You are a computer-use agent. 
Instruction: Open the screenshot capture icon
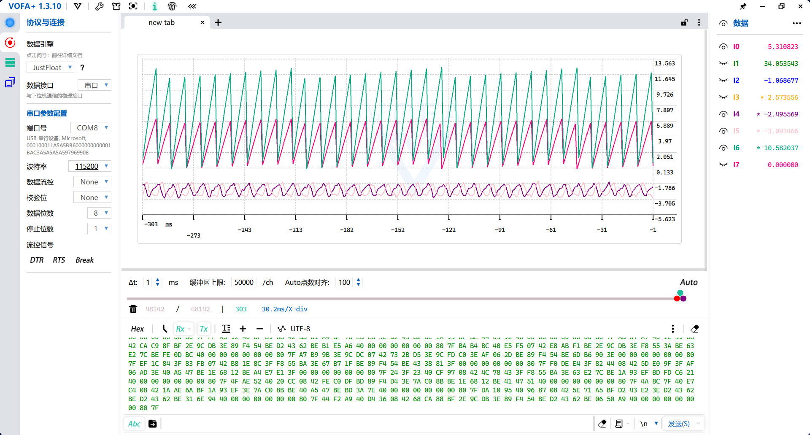133,6
